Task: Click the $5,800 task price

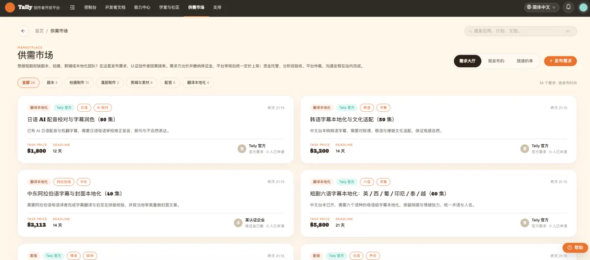Action: [x=320, y=225]
